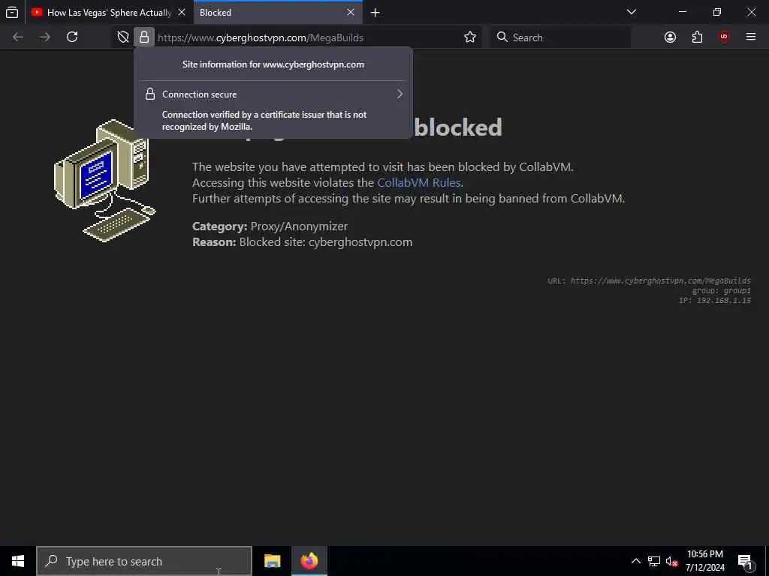Open tracking protection shield icon
This screenshot has width=769, height=576.
(123, 37)
